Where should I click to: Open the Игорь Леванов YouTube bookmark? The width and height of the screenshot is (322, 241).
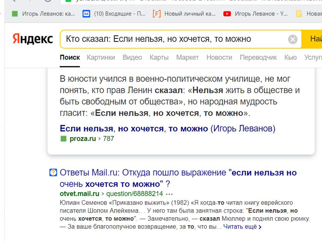(x=256, y=14)
